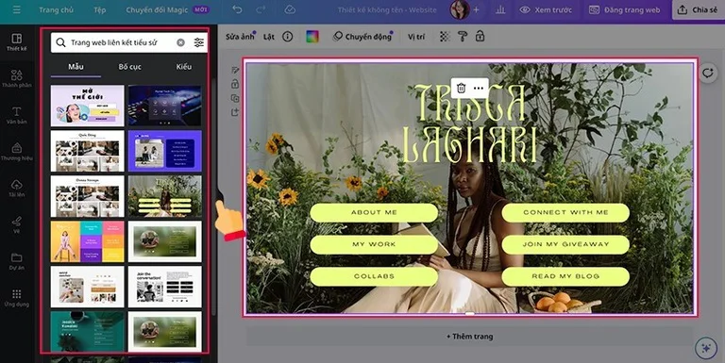Open search filter options
Image resolution: width=725 pixels, height=363 pixels.
[x=199, y=42]
